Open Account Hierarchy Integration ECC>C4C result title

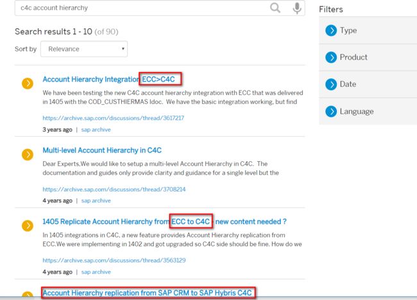(109, 79)
